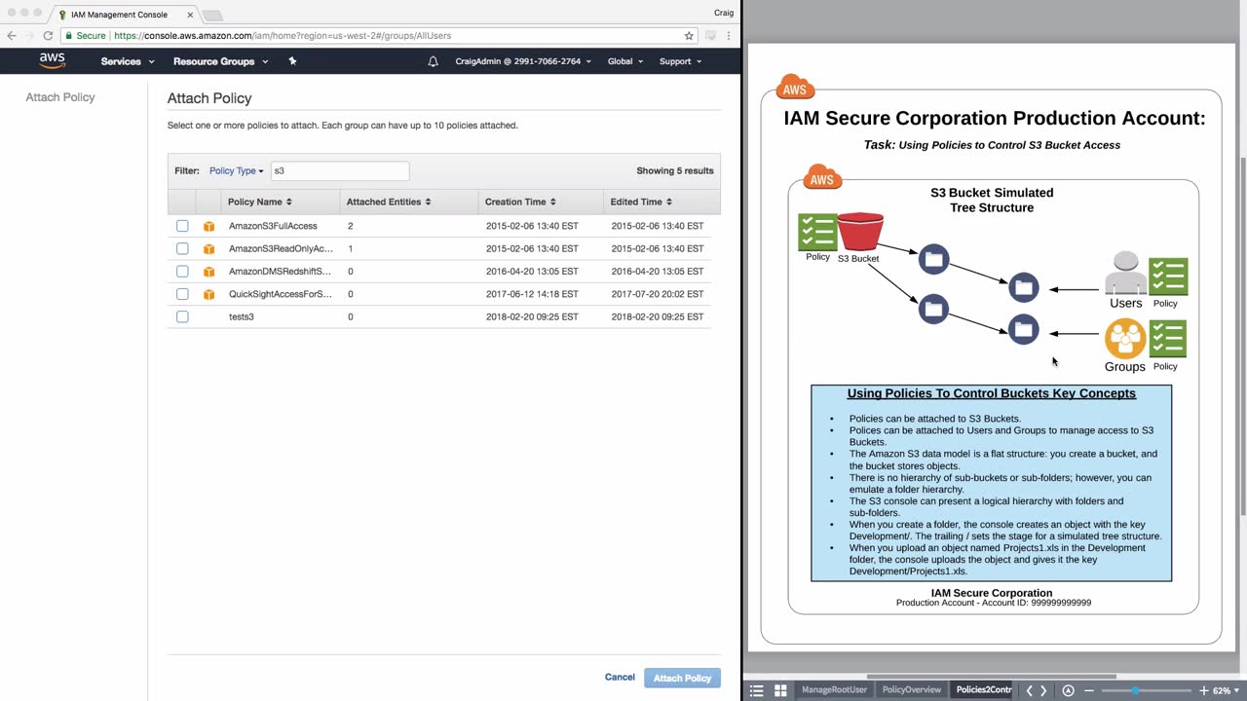This screenshot has width=1247, height=701.
Task: Switch to the Policies2Contr tab
Action: (x=984, y=690)
